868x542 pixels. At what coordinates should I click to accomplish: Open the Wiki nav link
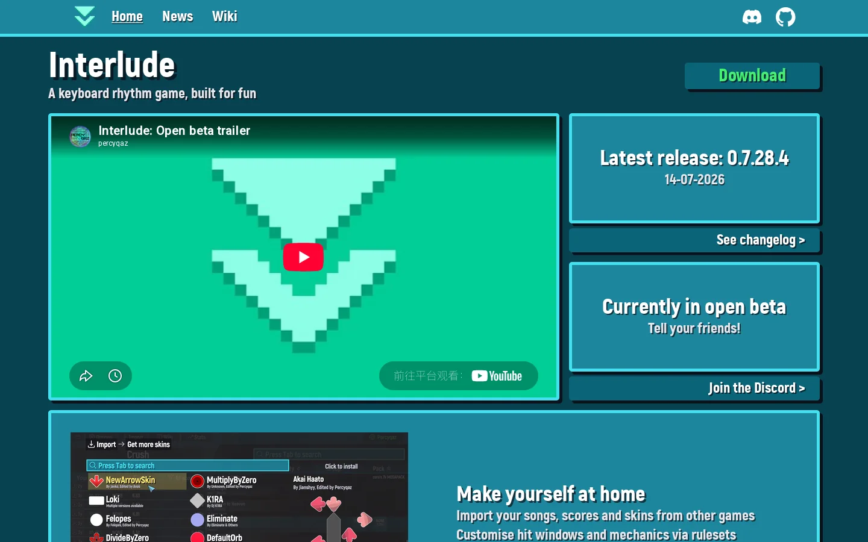click(x=225, y=16)
